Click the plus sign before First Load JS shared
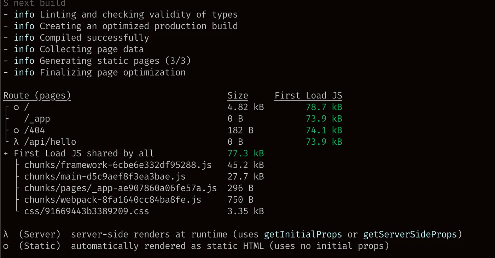This screenshot has width=495, height=258. 6,154
